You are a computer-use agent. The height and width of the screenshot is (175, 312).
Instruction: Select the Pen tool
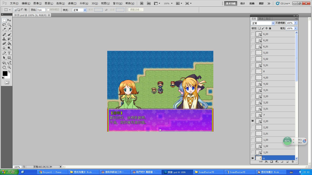tap(4, 53)
